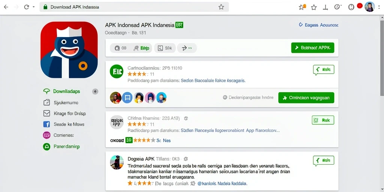Click the Oedtaogn - Be. 131 text
384x192 pixels.
click(x=125, y=33)
